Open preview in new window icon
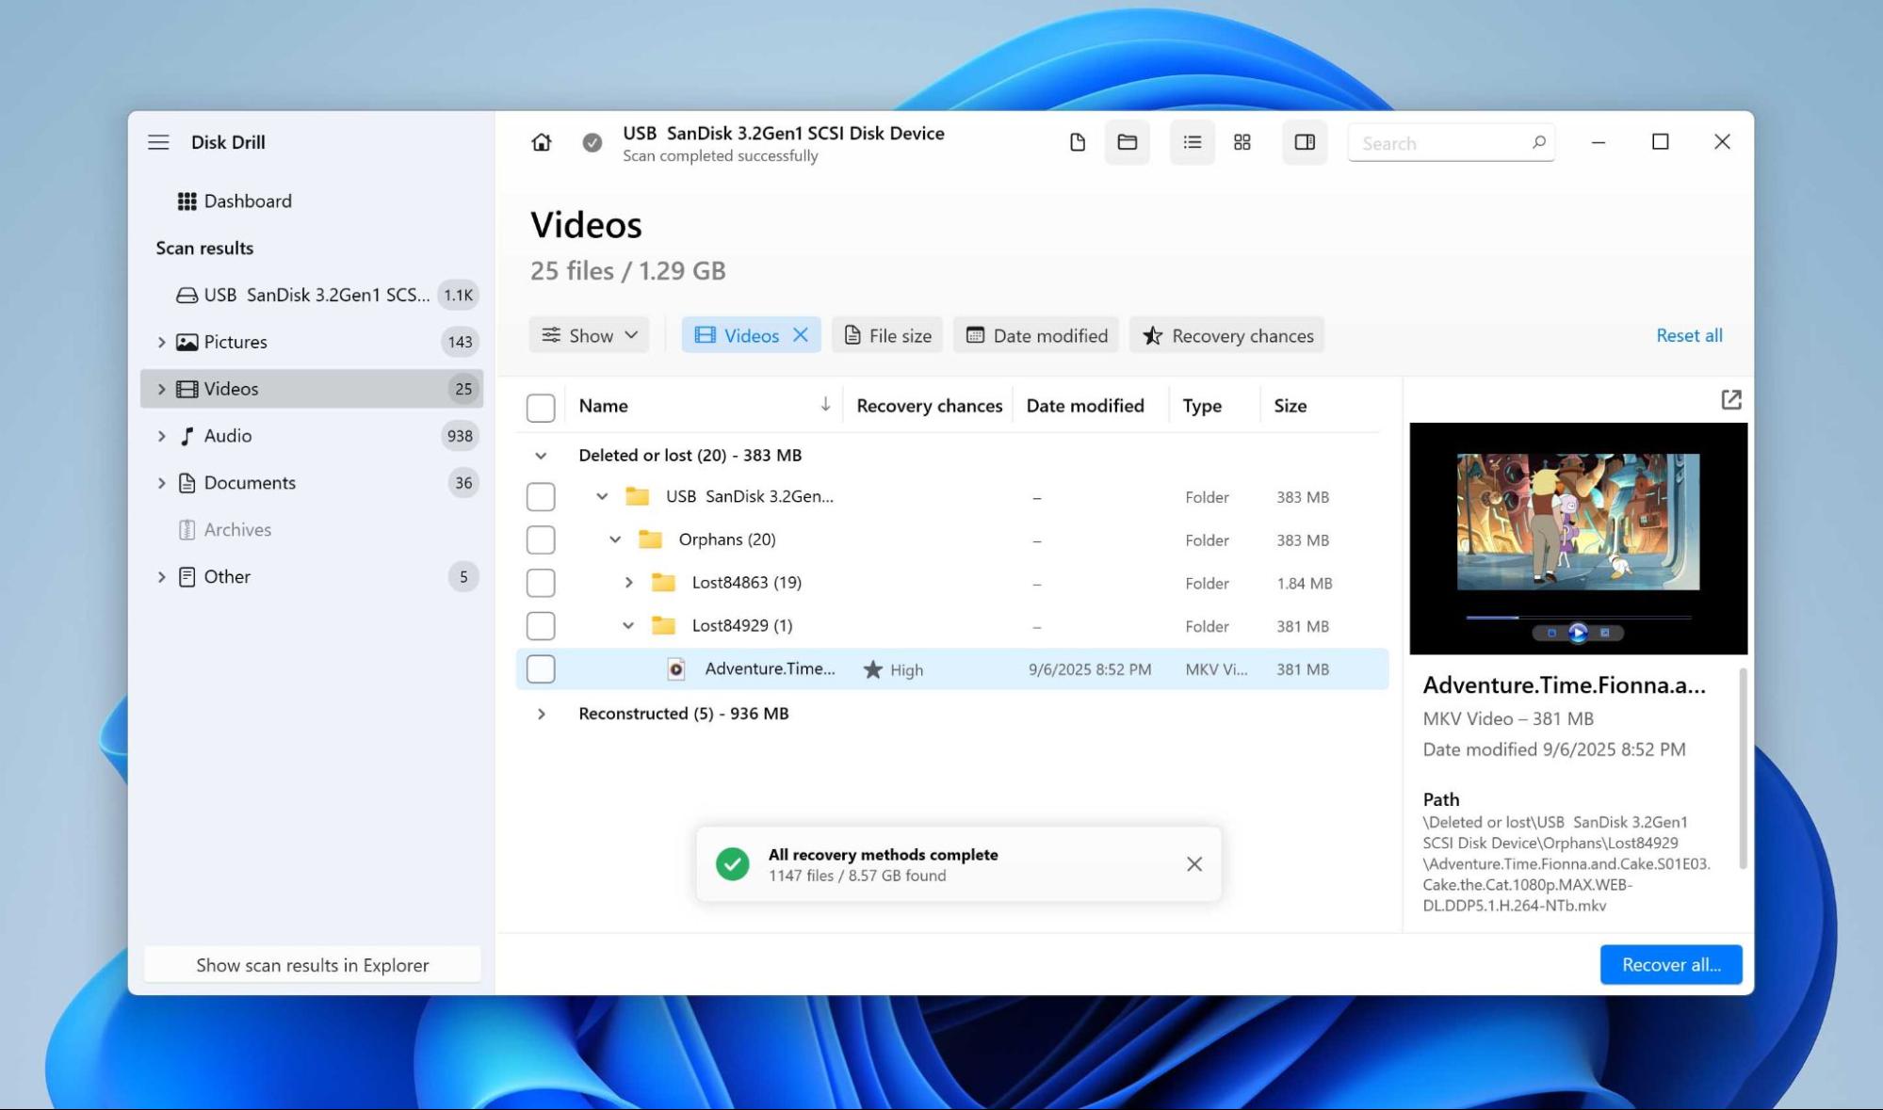 coord(1731,401)
